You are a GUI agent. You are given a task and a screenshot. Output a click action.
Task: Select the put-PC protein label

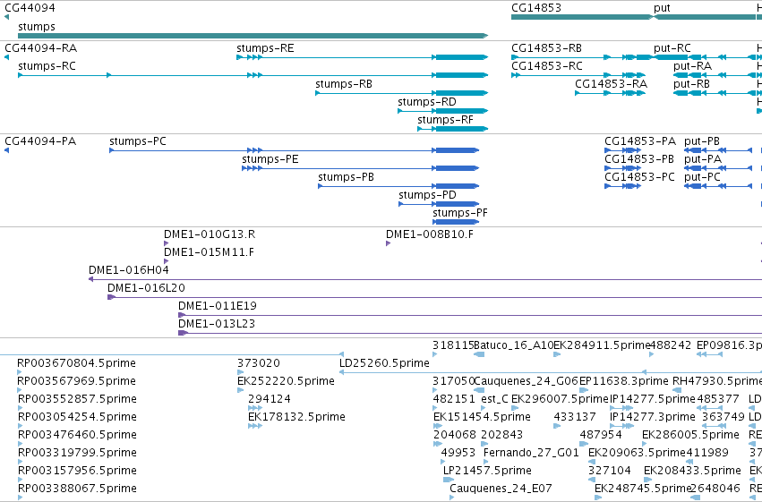702,178
